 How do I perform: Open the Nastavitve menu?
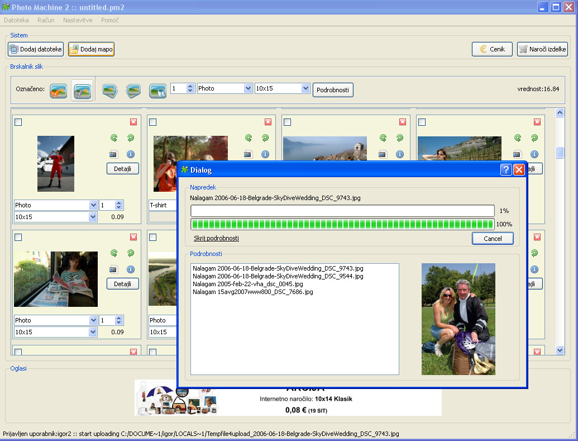[78, 20]
